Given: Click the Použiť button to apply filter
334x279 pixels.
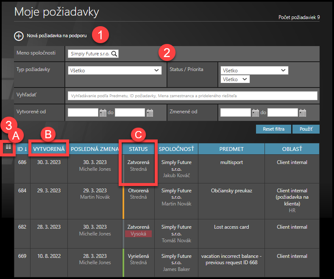Looking at the screenshot, I should pyautogui.click(x=306, y=129).
